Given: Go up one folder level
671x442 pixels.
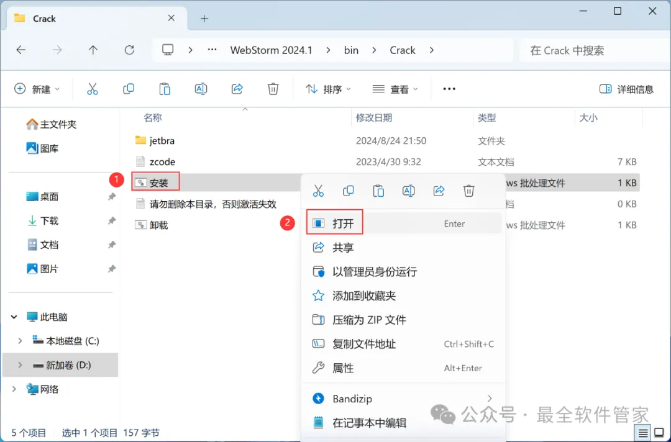Looking at the screenshot, I should pyautogui.click(x=93, y=50).
